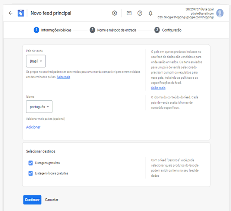Open the Brasil country dropdown
Viewport: 231px width, 211px height.
tap(36, 61)
